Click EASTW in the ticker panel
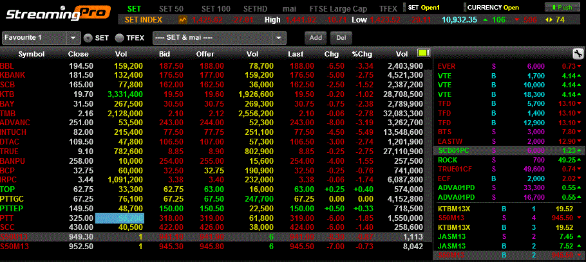Image resolution: width=586 pixels, height=262 pixels. tap(449, 141)
